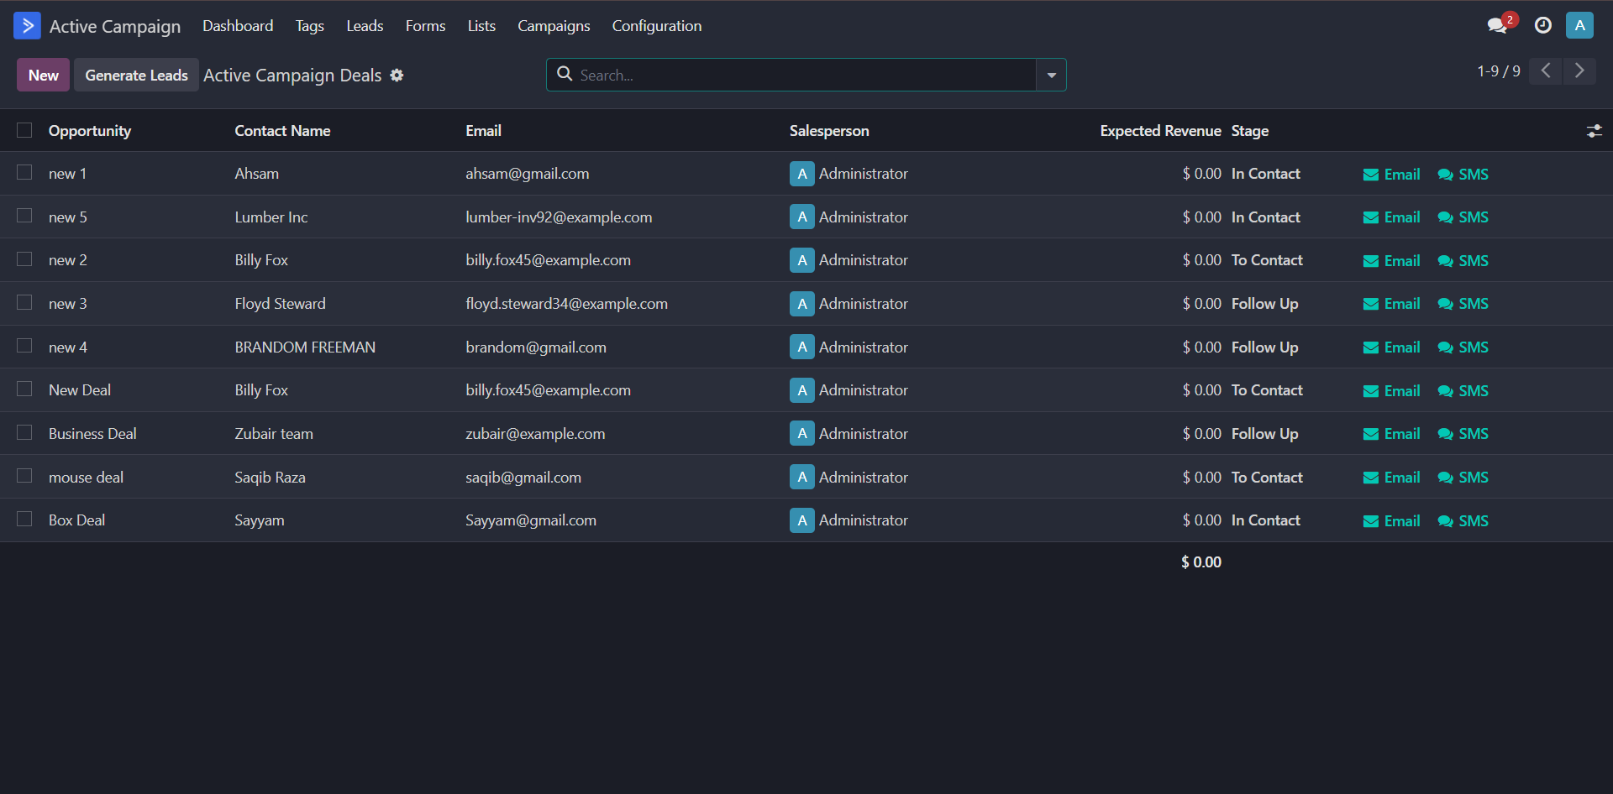Open the Active Campaign app name
1613x794 pixels.
[x=115, y=26]
